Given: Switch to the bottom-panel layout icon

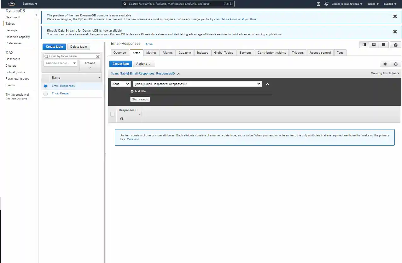Looking at the screenshot, I should tap(374, 45).
